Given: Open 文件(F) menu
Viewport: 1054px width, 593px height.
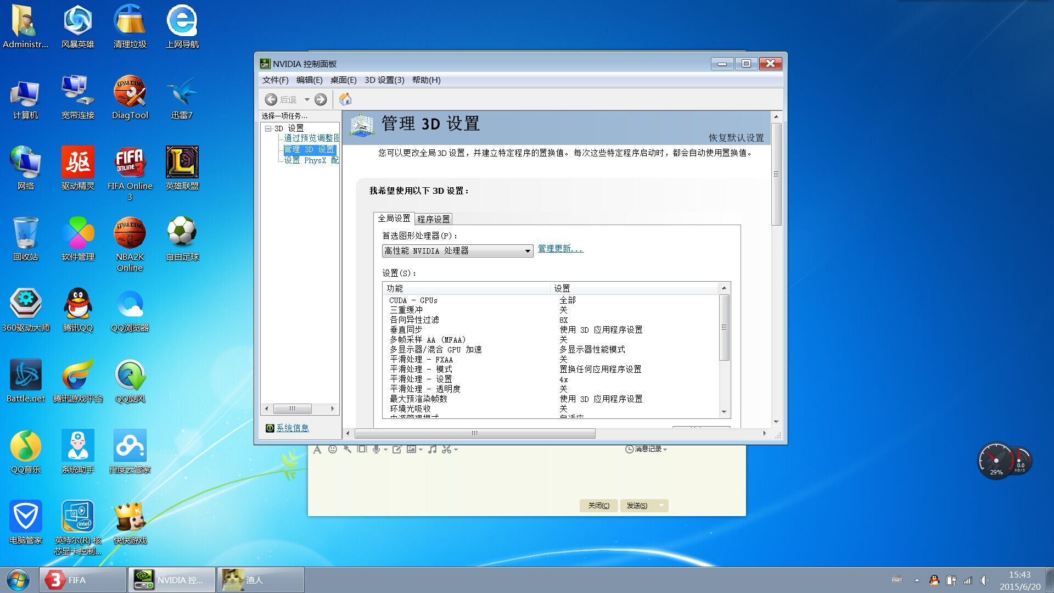Looking at the screenshot, I should pos(275,80).
